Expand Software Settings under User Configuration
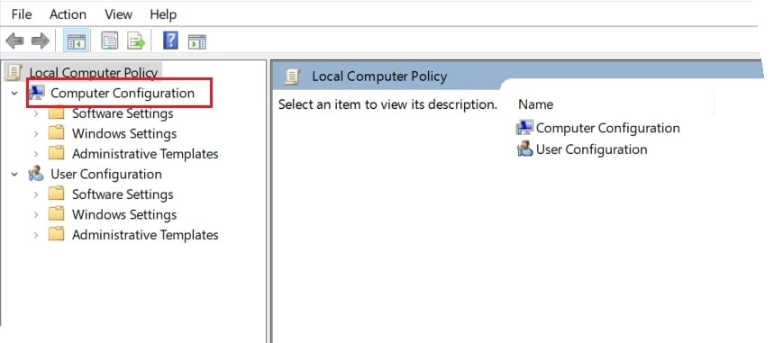The width and height of the screenshot is (783, 343). coord(36,194)
